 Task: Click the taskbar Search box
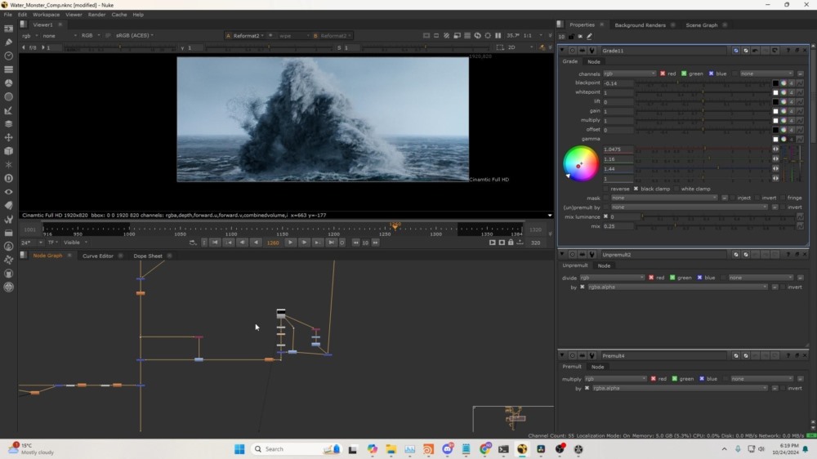pyautogui.click(x=296, y=449)
